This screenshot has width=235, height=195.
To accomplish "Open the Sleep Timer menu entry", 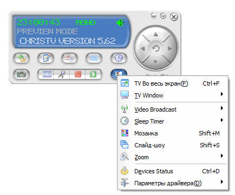I will (173, 121).
